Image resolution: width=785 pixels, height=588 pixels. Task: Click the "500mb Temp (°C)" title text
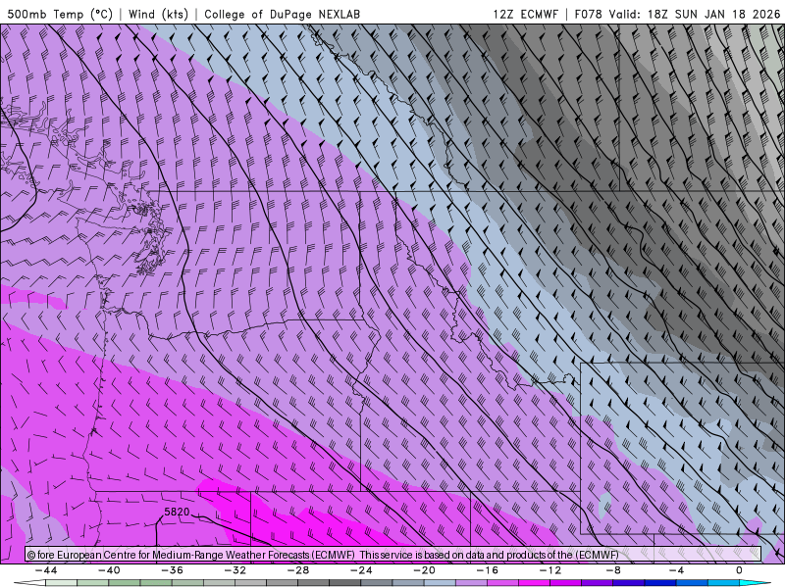click(x=60, y=14)
